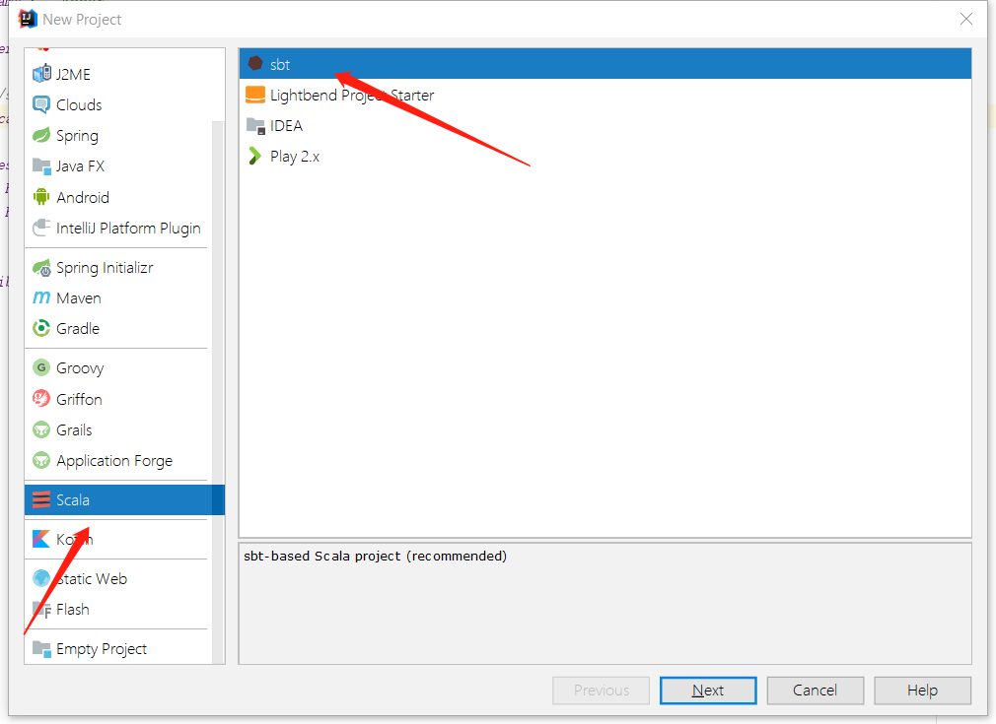Choose the Griffon category
996x724 pixels.
118,399
